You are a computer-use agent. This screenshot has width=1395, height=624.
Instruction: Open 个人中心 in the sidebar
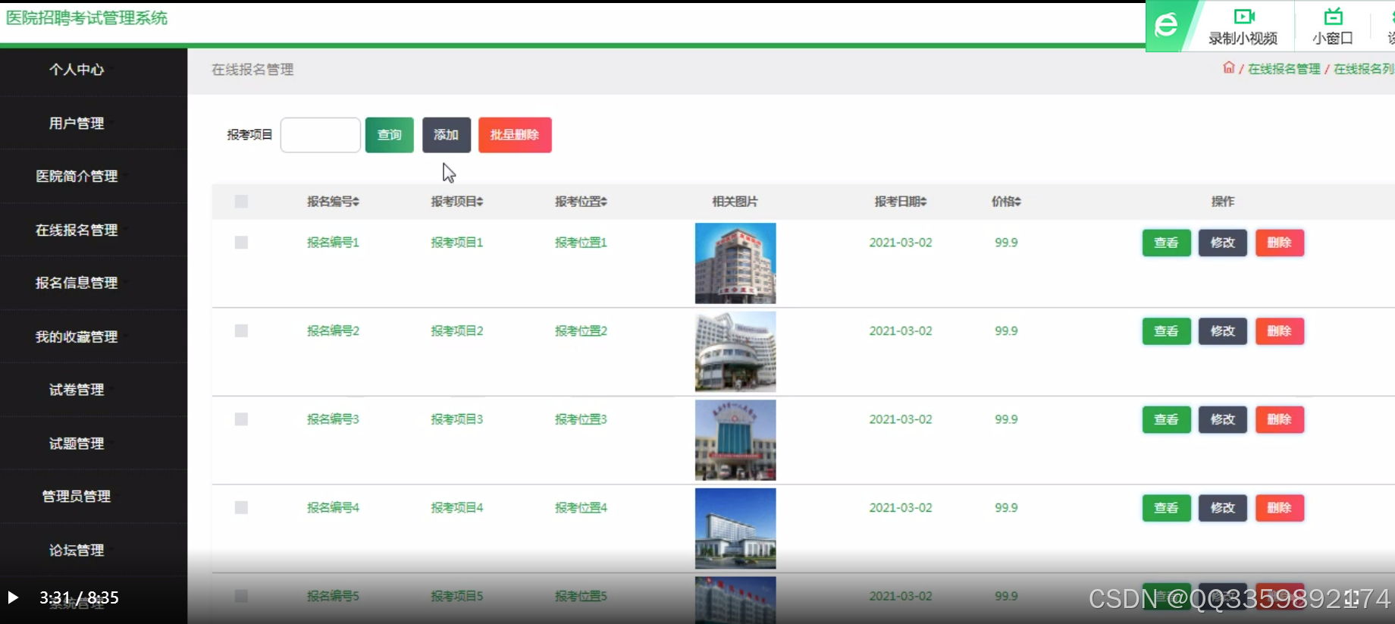77,70
